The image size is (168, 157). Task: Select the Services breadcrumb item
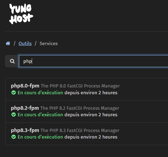[49, 43]
